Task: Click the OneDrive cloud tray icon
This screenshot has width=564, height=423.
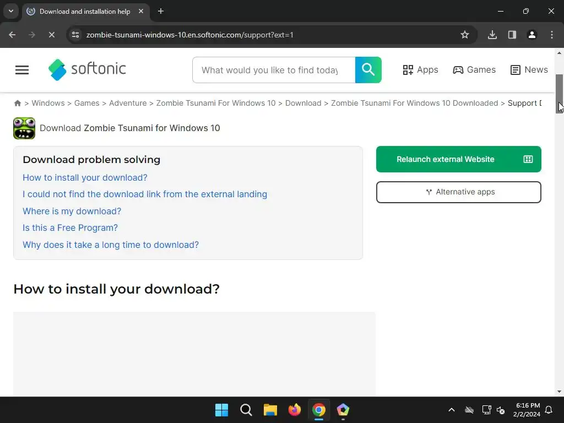Action: [469, 410]
